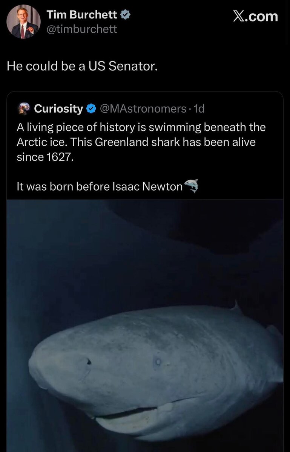Click Curiosity's blue verified checkmark
The height and width of the screenshot is (452, 290).
pos(91,109)
